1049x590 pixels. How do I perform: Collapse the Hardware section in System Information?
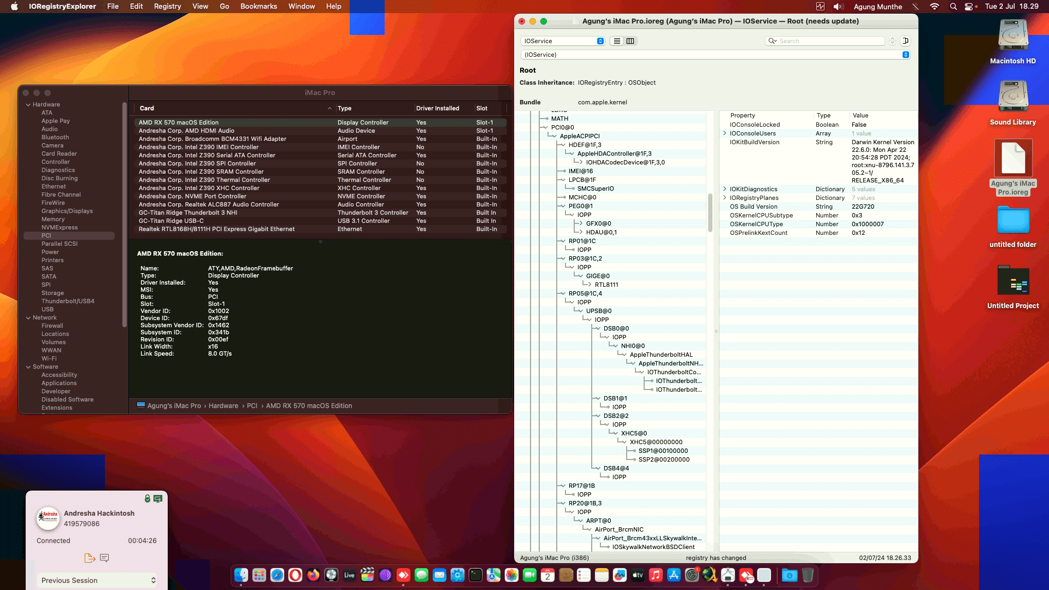click(28, 104)
